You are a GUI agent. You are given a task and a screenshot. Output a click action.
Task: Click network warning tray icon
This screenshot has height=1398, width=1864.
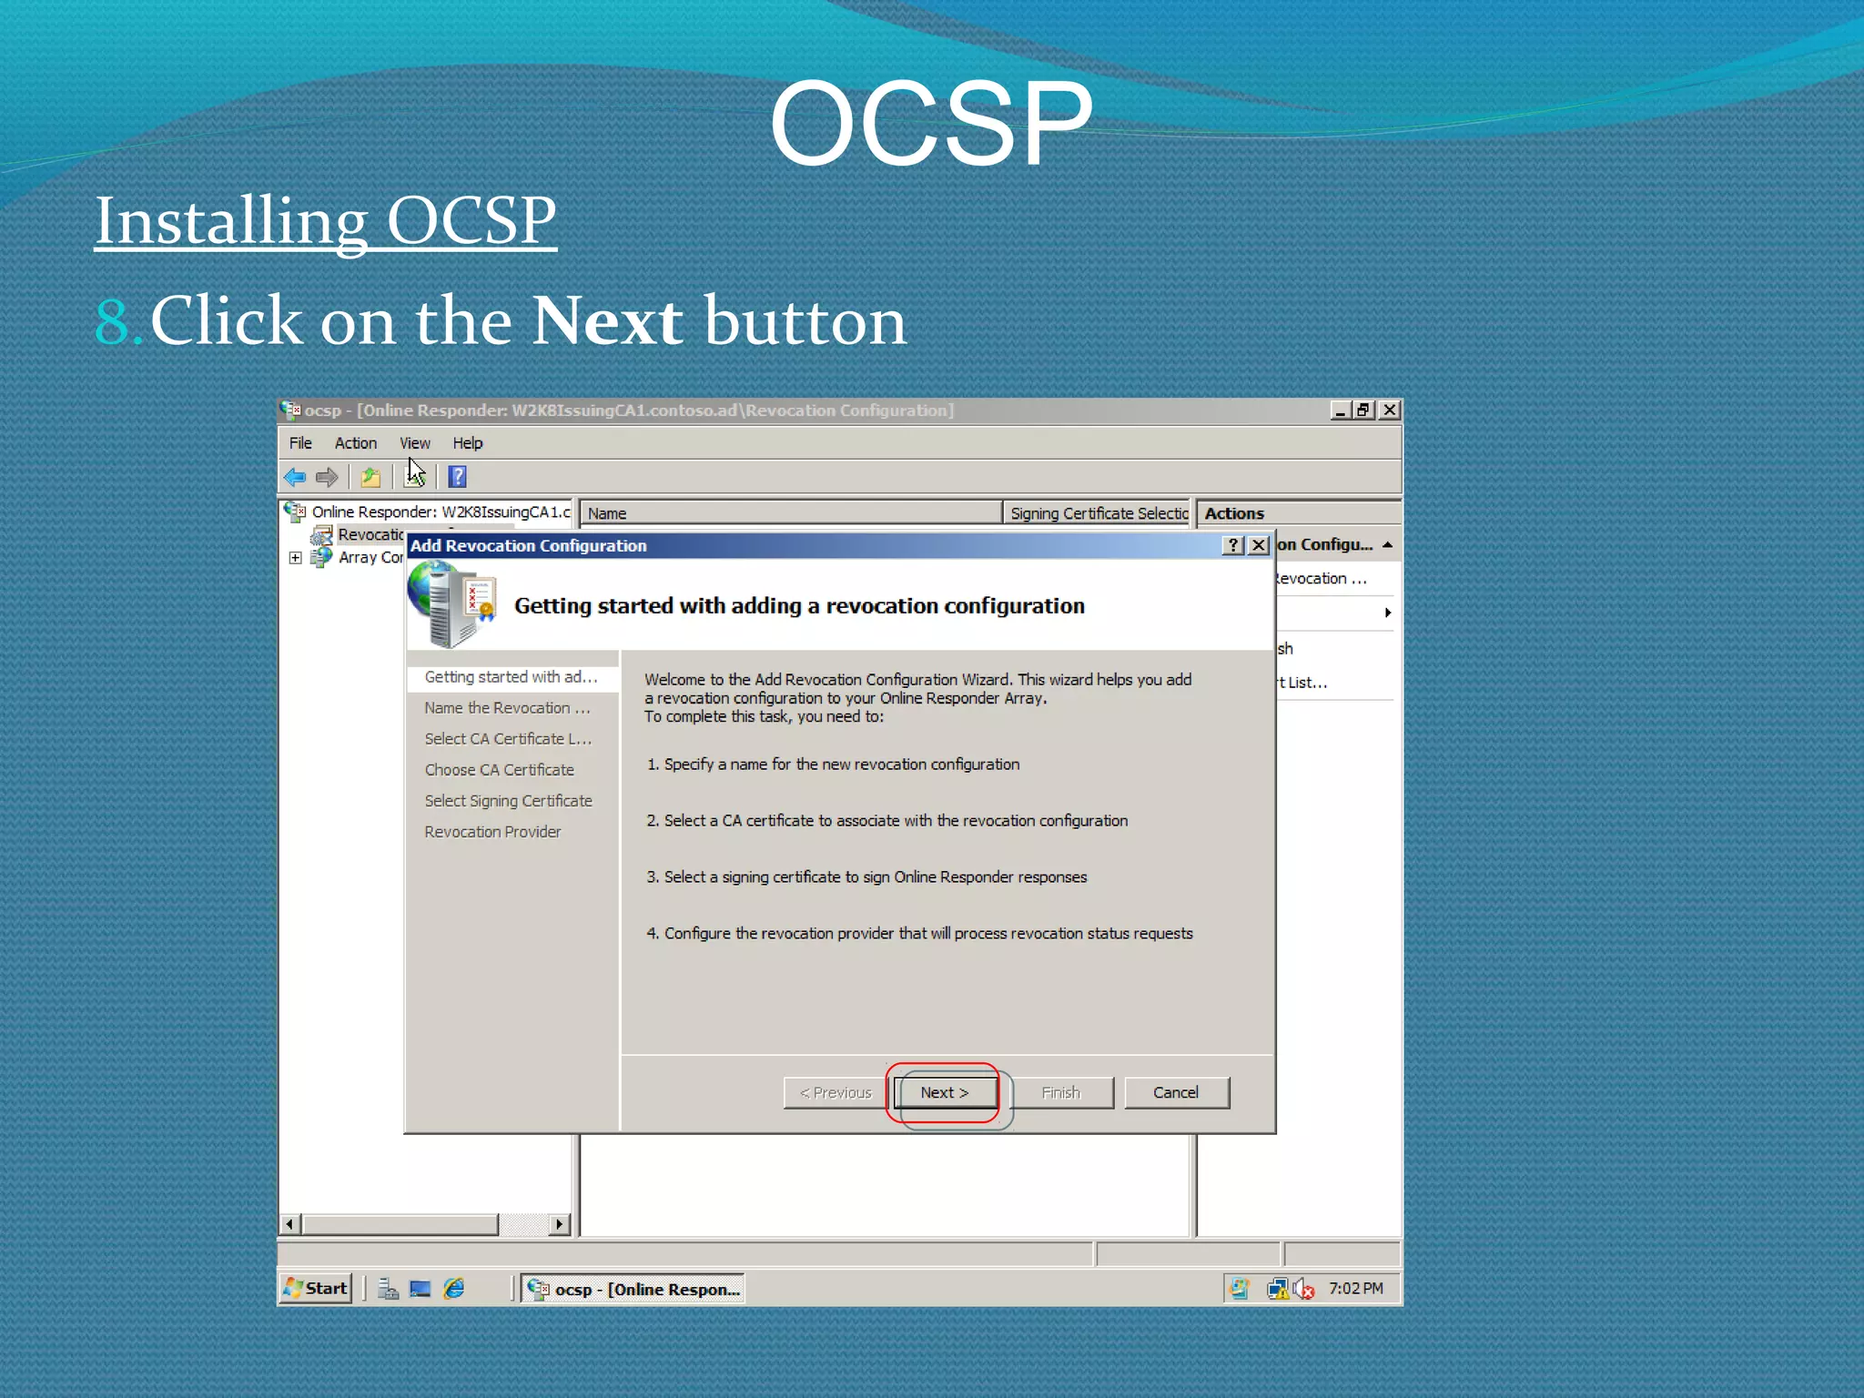point(1277,1289)
